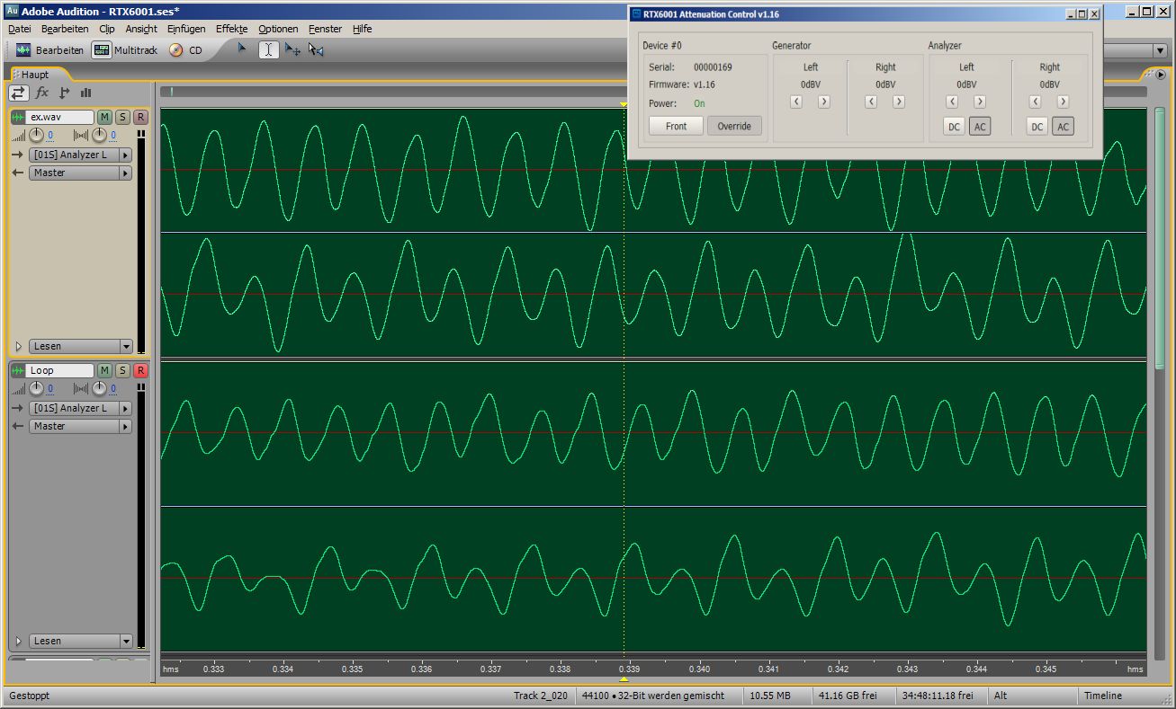Decrease Analyzer Right attenuation
Image resolution: width=1176 pixels, height=709 pixels.
[1036, 102]
